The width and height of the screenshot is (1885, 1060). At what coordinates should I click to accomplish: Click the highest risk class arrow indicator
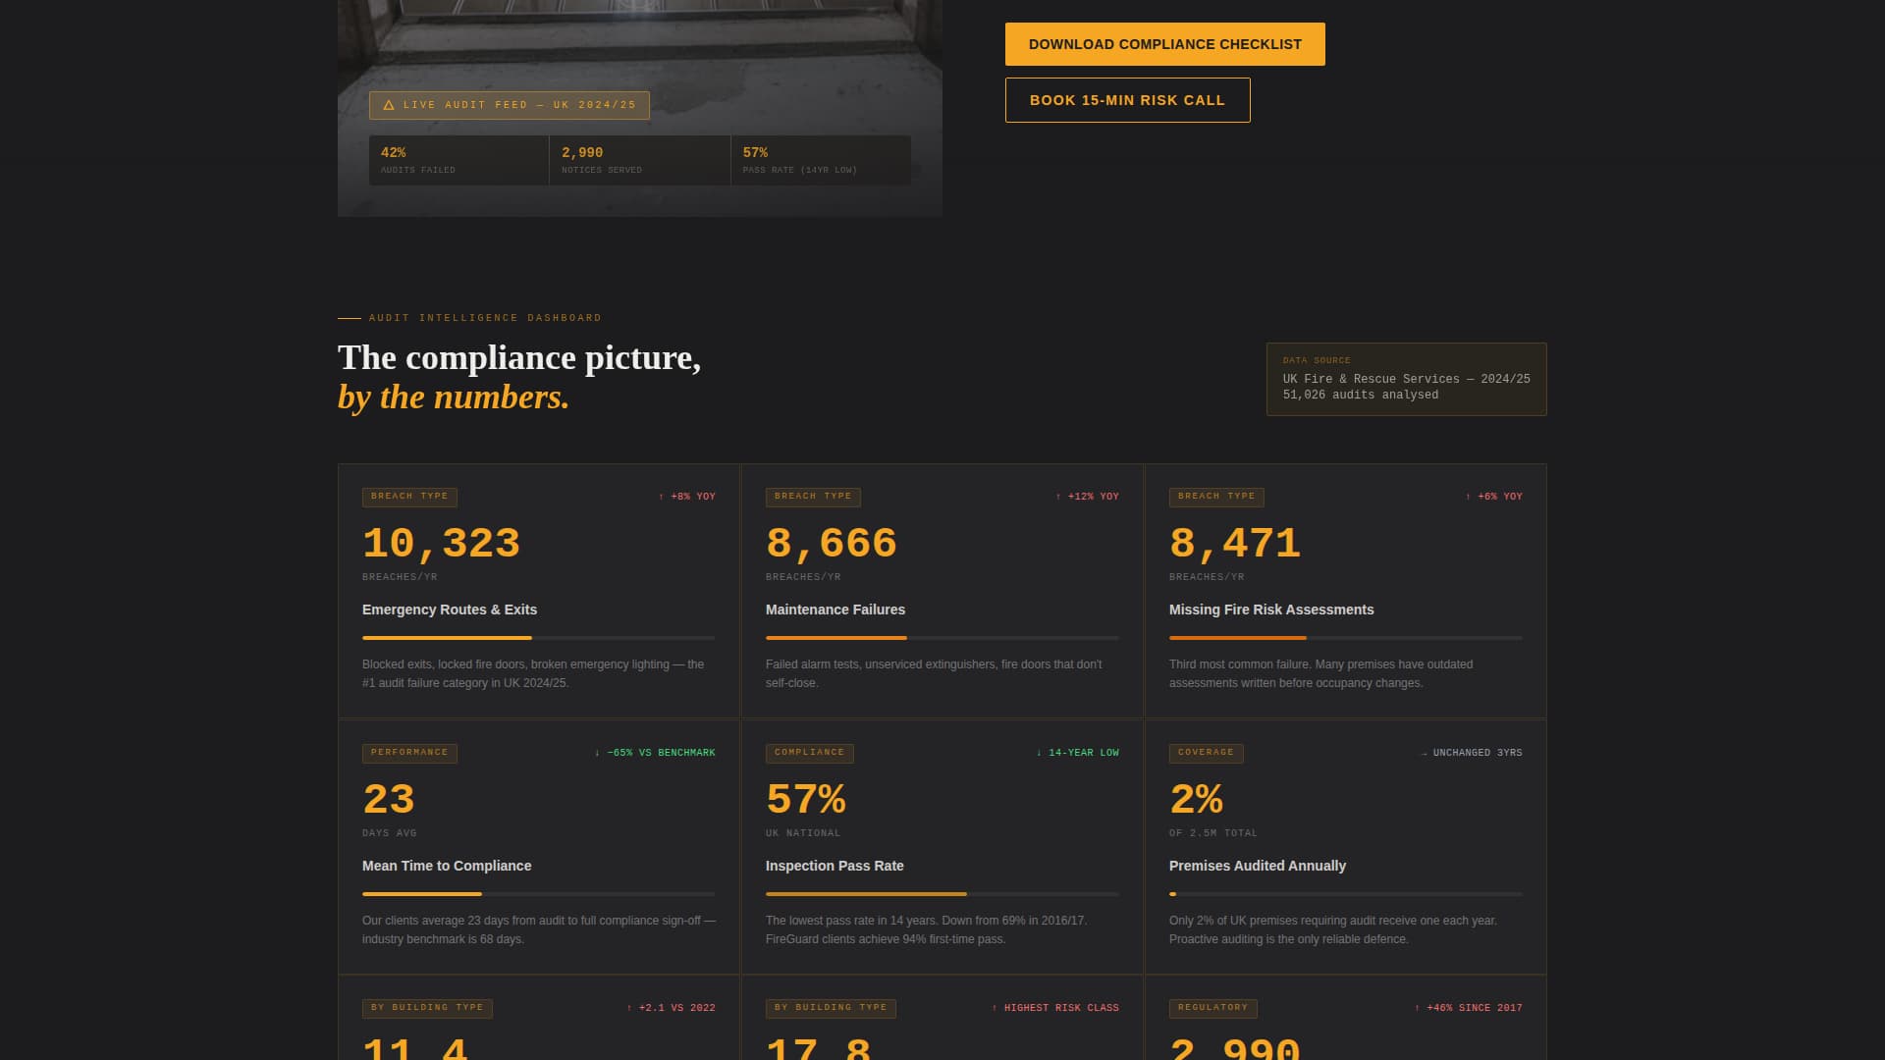994,1007
